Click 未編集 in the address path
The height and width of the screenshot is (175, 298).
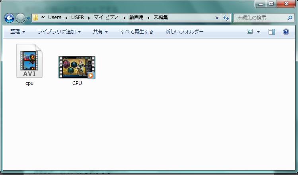click(161, 17)
